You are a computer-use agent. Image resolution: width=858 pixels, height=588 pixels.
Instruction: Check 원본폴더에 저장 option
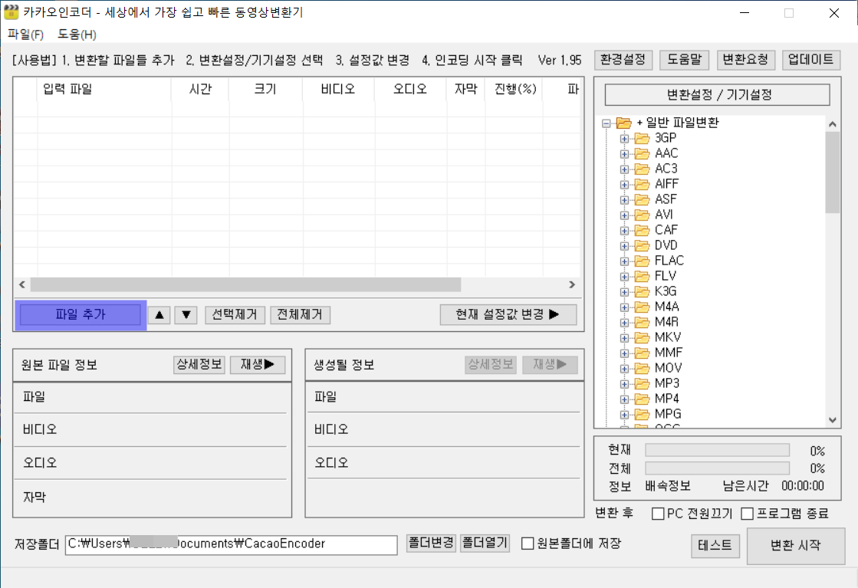[528, 543]
